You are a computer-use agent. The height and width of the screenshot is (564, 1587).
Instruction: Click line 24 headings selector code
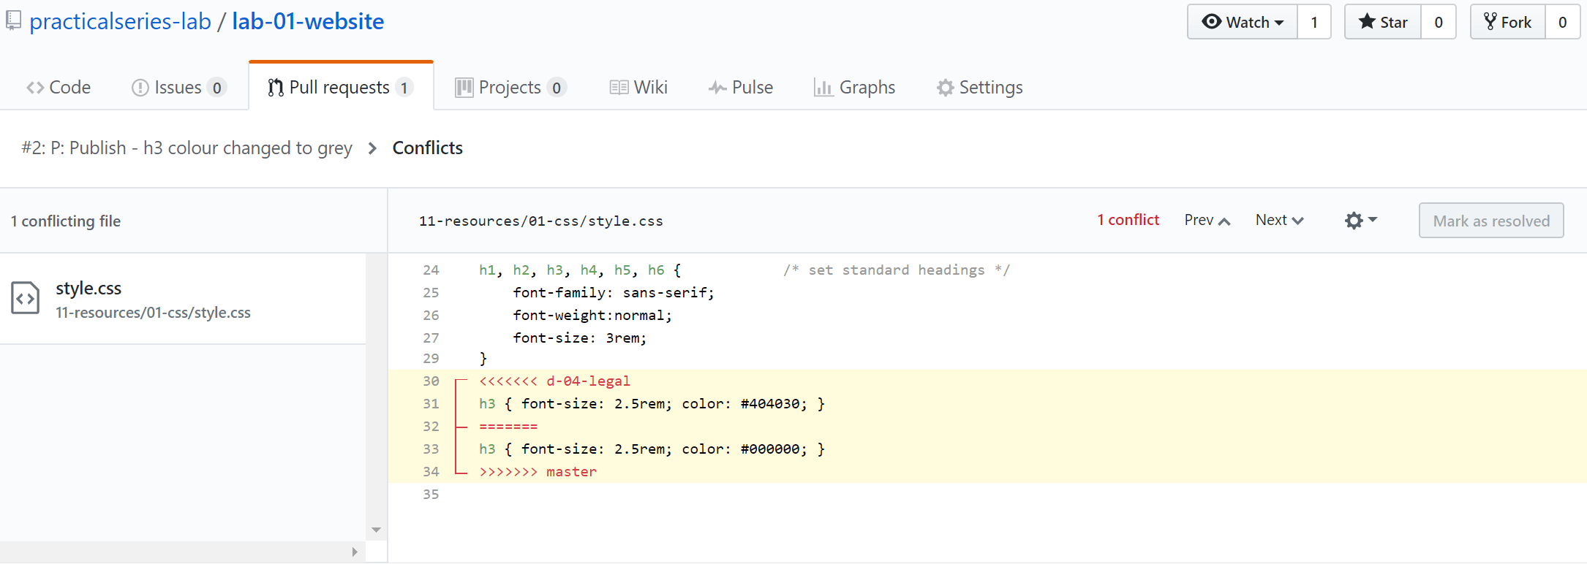pyautogui.click(x=580, y=270)
